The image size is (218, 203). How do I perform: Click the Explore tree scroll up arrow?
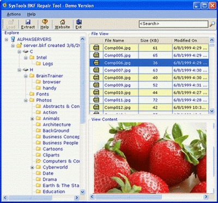(82, 39)
